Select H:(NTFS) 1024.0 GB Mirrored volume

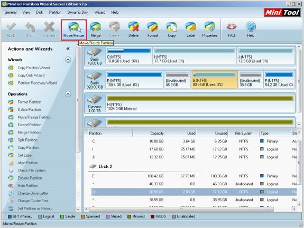[200, 103]
